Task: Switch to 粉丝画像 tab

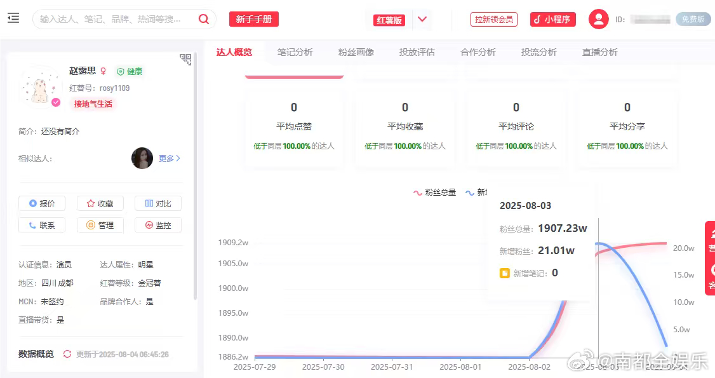Action: click(x=356, y=52)
